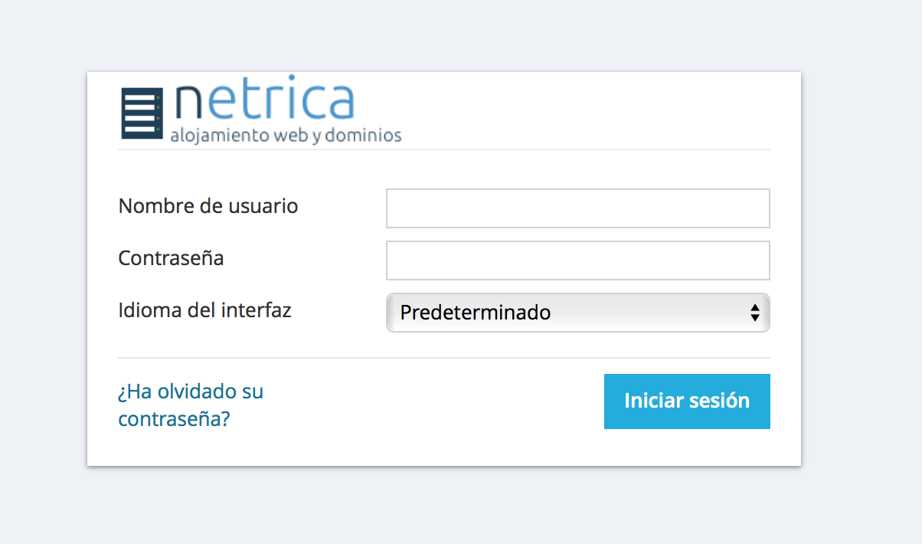Click the 'Idioma del interfaz' label

(204, 310)
